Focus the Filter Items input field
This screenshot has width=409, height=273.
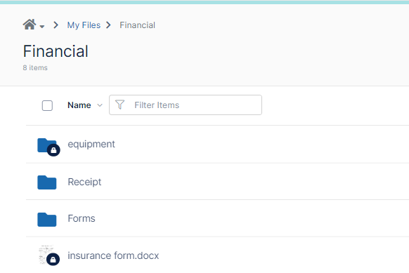pos(186,105)
